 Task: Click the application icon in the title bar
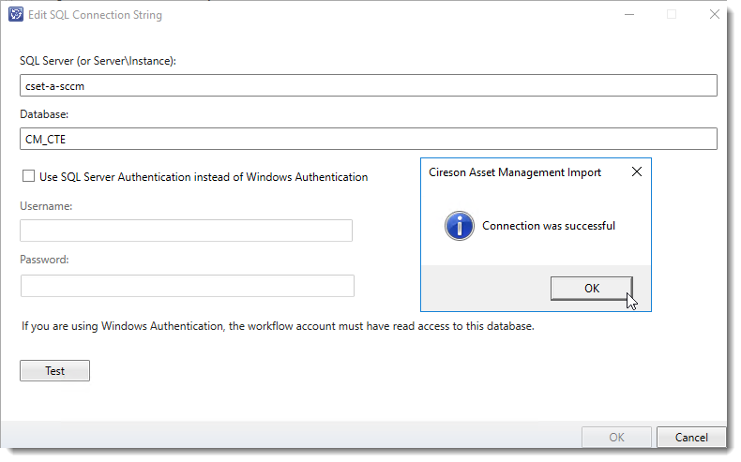(x=15, y=15)
